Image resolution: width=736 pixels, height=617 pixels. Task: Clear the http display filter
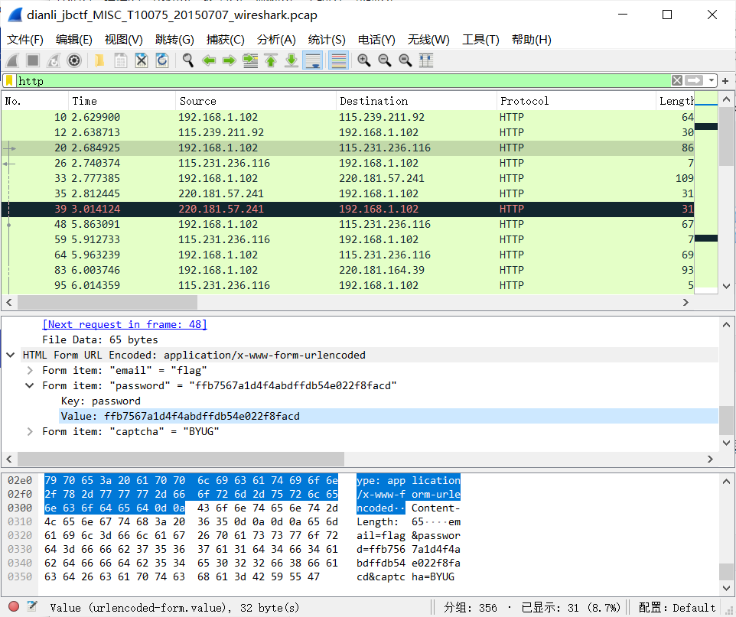[677, 80]
